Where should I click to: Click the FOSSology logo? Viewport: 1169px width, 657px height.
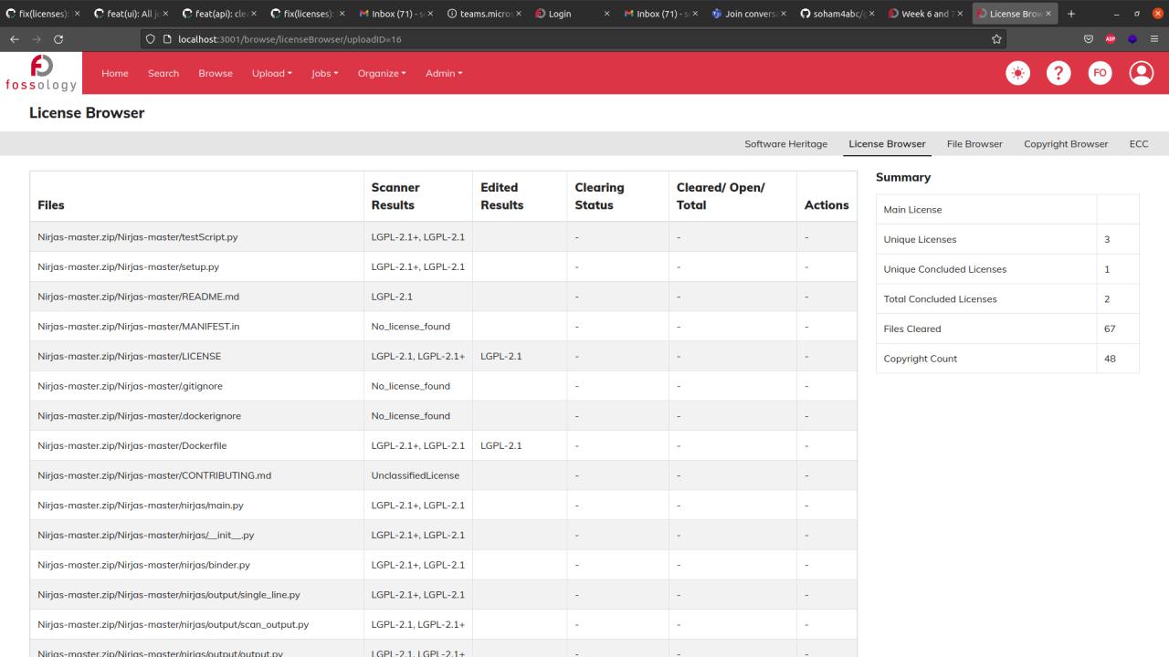click(41, 73)
